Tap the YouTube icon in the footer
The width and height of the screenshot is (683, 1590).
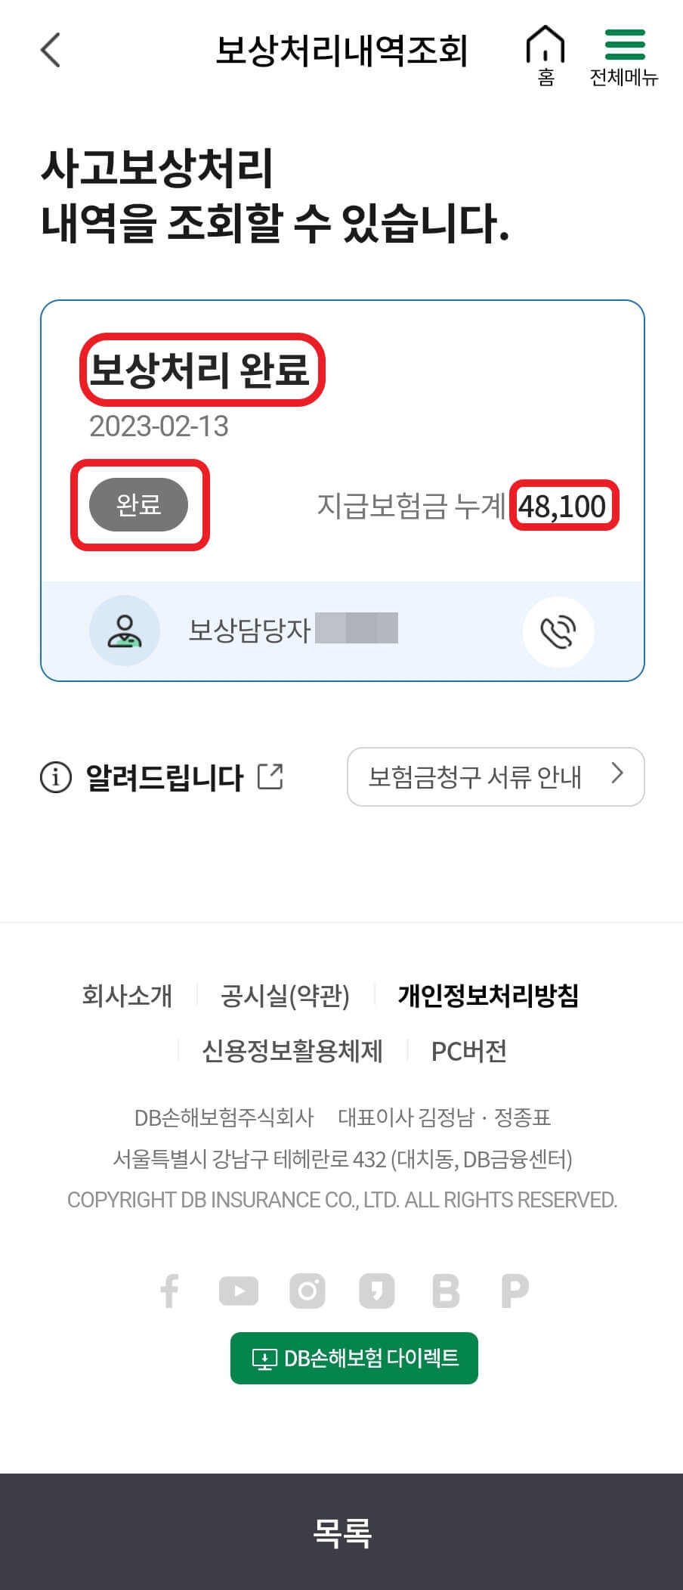[238, 1290]
